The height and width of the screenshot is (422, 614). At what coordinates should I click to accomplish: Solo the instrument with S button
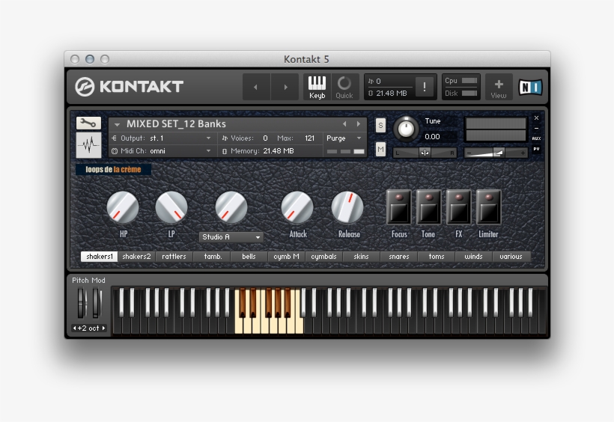pyautogui.click(x=380, y=125)
